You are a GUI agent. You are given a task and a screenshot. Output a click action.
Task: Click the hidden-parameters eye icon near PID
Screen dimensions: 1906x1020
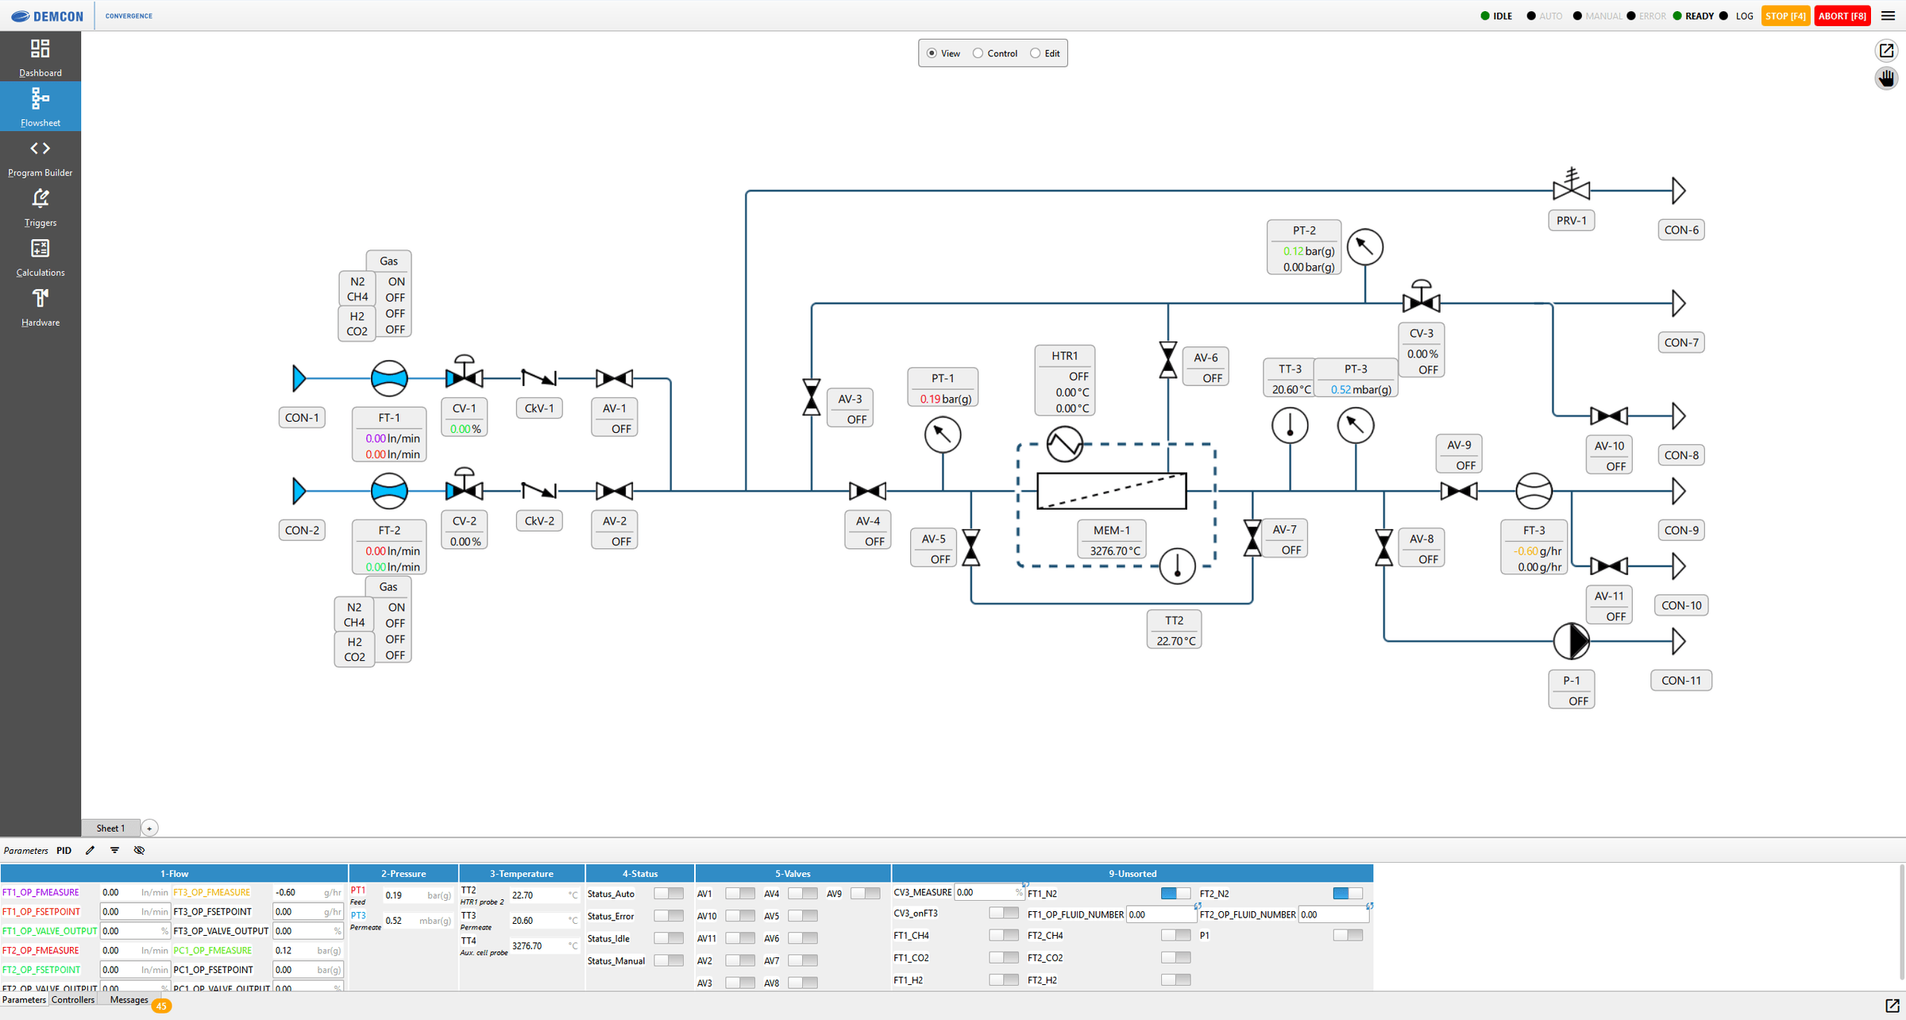(139, 850)
